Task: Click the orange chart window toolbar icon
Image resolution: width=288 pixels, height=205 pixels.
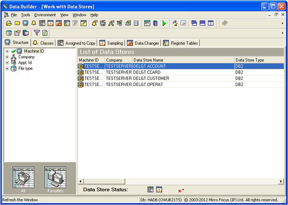Action: click(58, 23)
